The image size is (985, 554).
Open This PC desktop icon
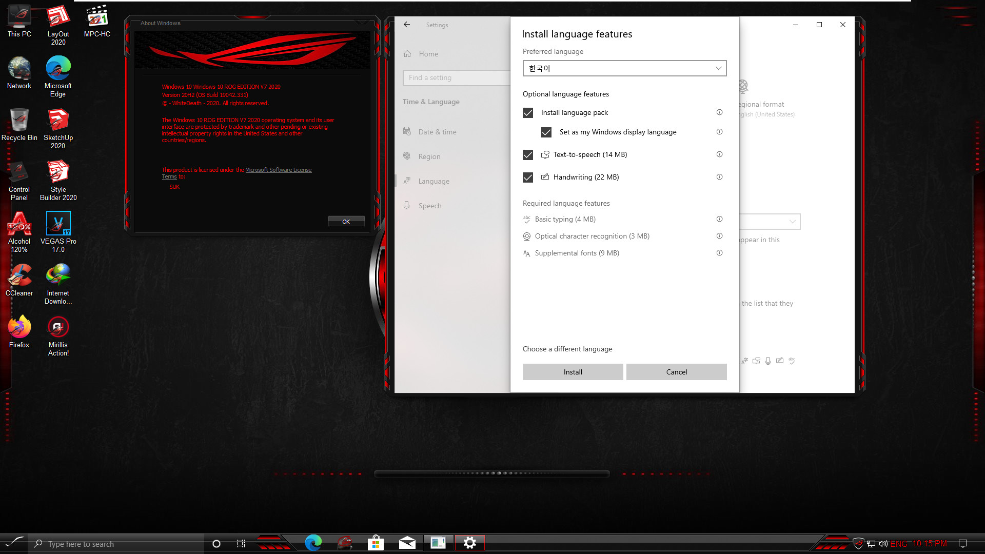[x=19, y=22]
